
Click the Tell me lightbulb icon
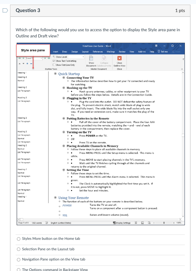(159, 51)
